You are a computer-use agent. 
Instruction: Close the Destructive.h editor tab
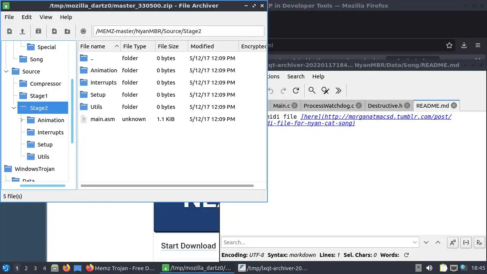click(407, 106)
